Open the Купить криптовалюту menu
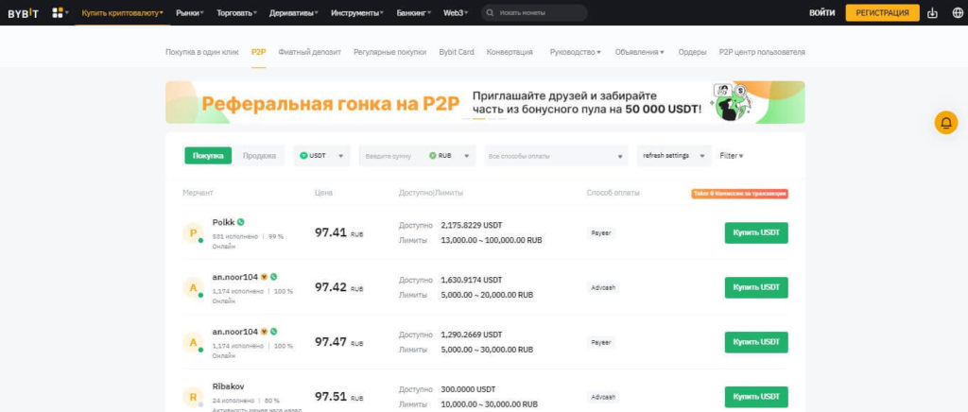Screen dimensions: 968x412 [x=122, y=13]
